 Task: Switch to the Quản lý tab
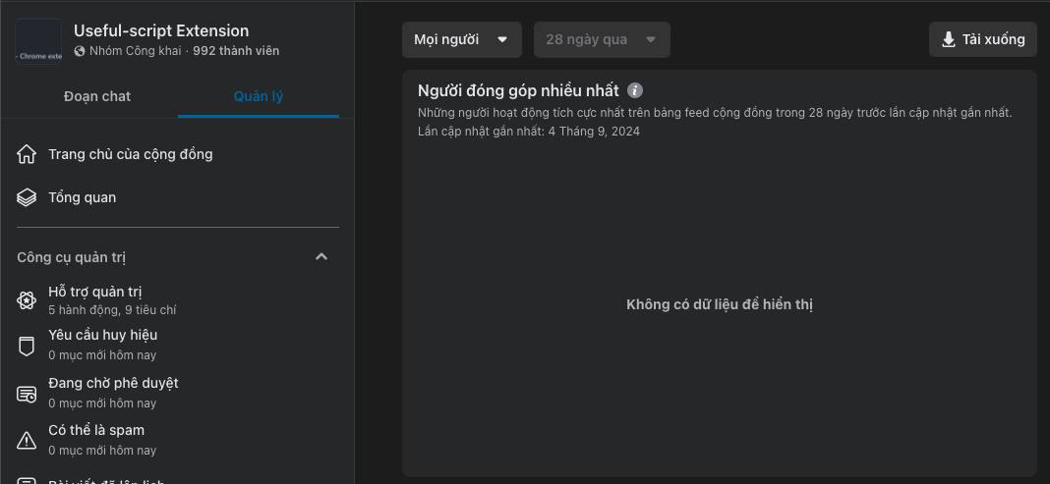point(259,96)
